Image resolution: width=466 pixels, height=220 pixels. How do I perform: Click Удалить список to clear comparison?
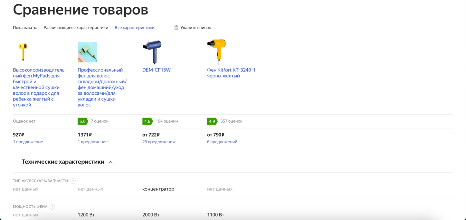196,28
